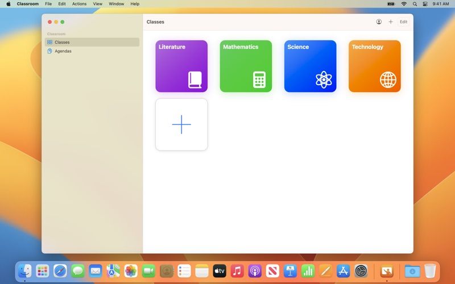The height and width of the screenshot is (284, 455).
Task: Open Photos from the Dock
Action: [131, 272]
